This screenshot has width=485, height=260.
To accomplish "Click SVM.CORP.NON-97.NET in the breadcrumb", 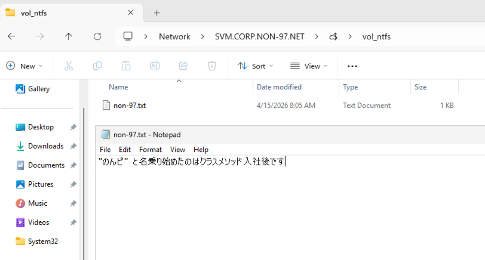I will click(x=259, y=37).
